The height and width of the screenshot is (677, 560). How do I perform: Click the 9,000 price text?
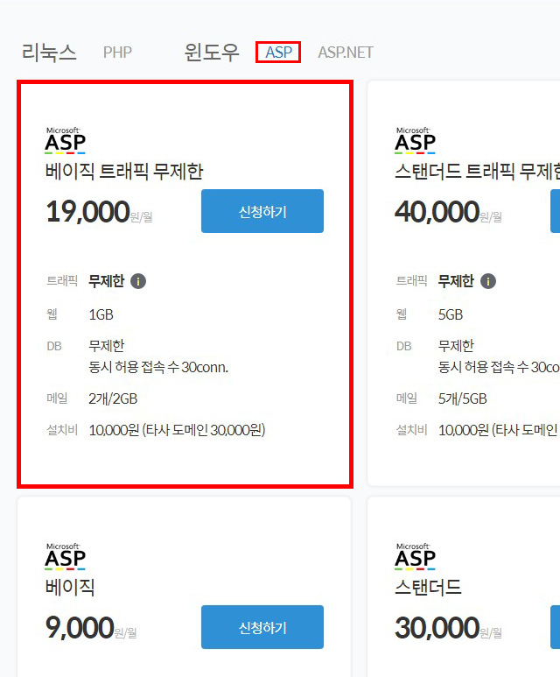pos(80,628)
